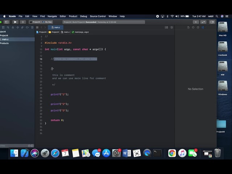Show the History inspector
The image size is (232, 174).
tap(193, 28)
